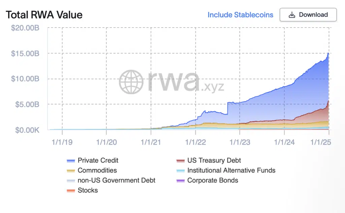Toggle Include Stablecoins link
345x213 pixels.
click(240, 15)
